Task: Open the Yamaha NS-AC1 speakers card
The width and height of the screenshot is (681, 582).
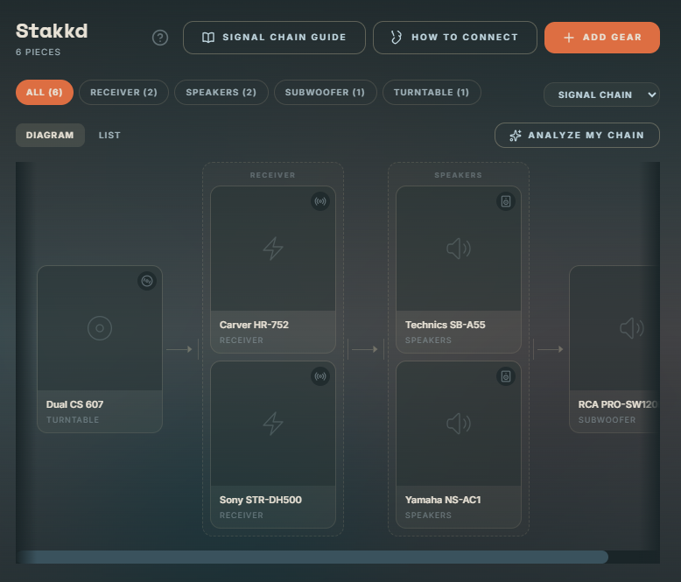Action: point(459,445)
